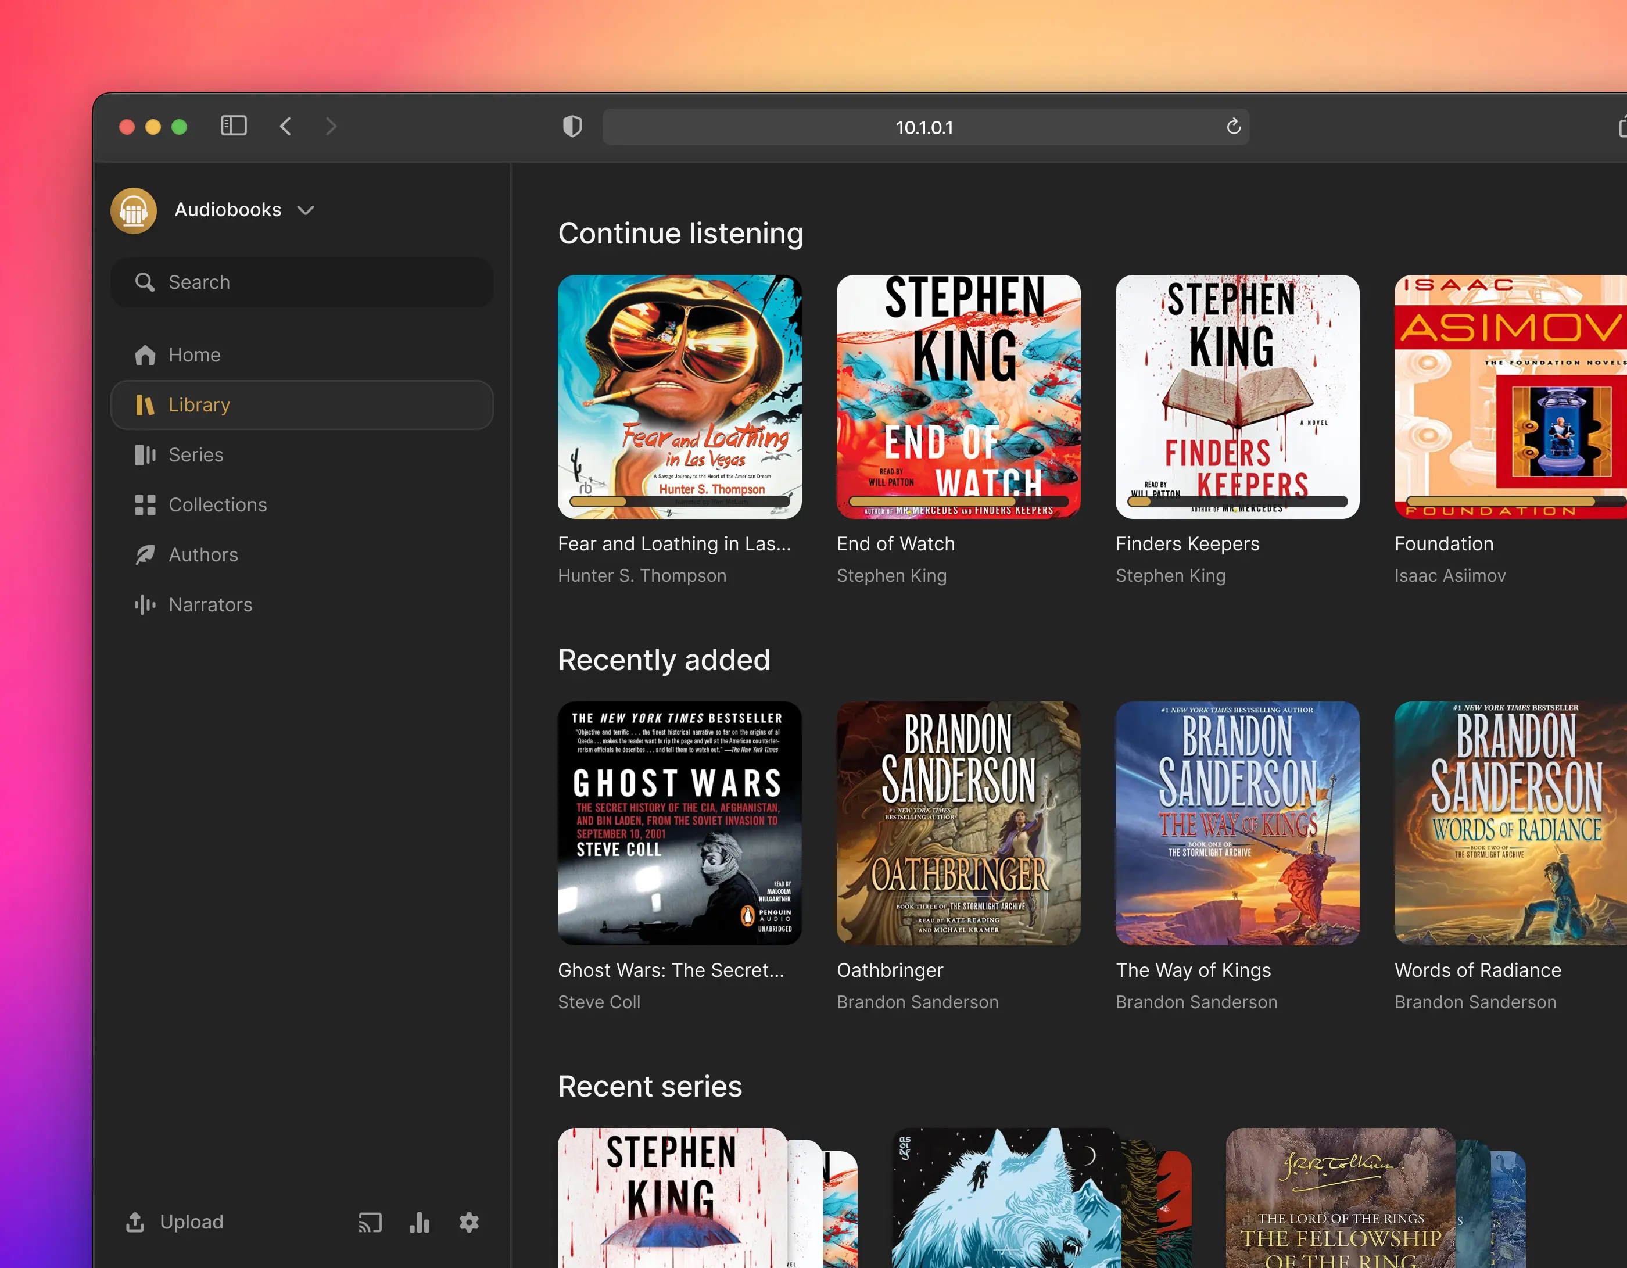This screenshot has width=1627, height=1268.
Task: Click the 10.1.0.1 address bar
Action: point(926,127)
